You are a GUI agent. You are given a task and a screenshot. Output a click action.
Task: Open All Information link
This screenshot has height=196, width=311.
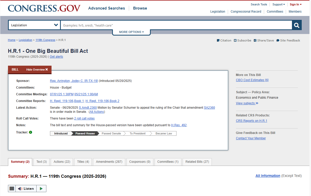pos(268,176)
